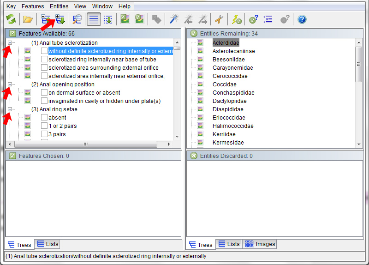Viewport: 369px width, 265px height.
Task: Switch to the Images tab in entities panel
Action: click(x=261, y=244)
